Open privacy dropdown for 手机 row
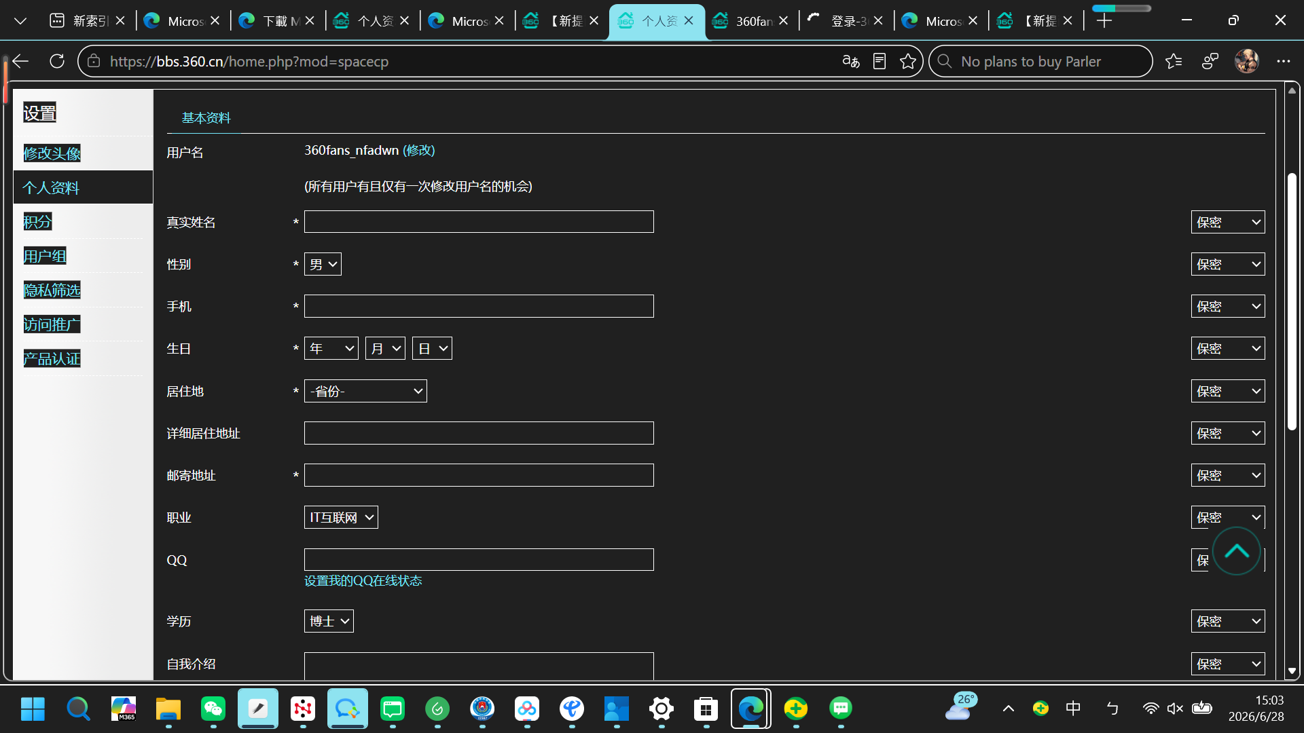This screenshot has width=1304, height=733. pos(1228,306)
